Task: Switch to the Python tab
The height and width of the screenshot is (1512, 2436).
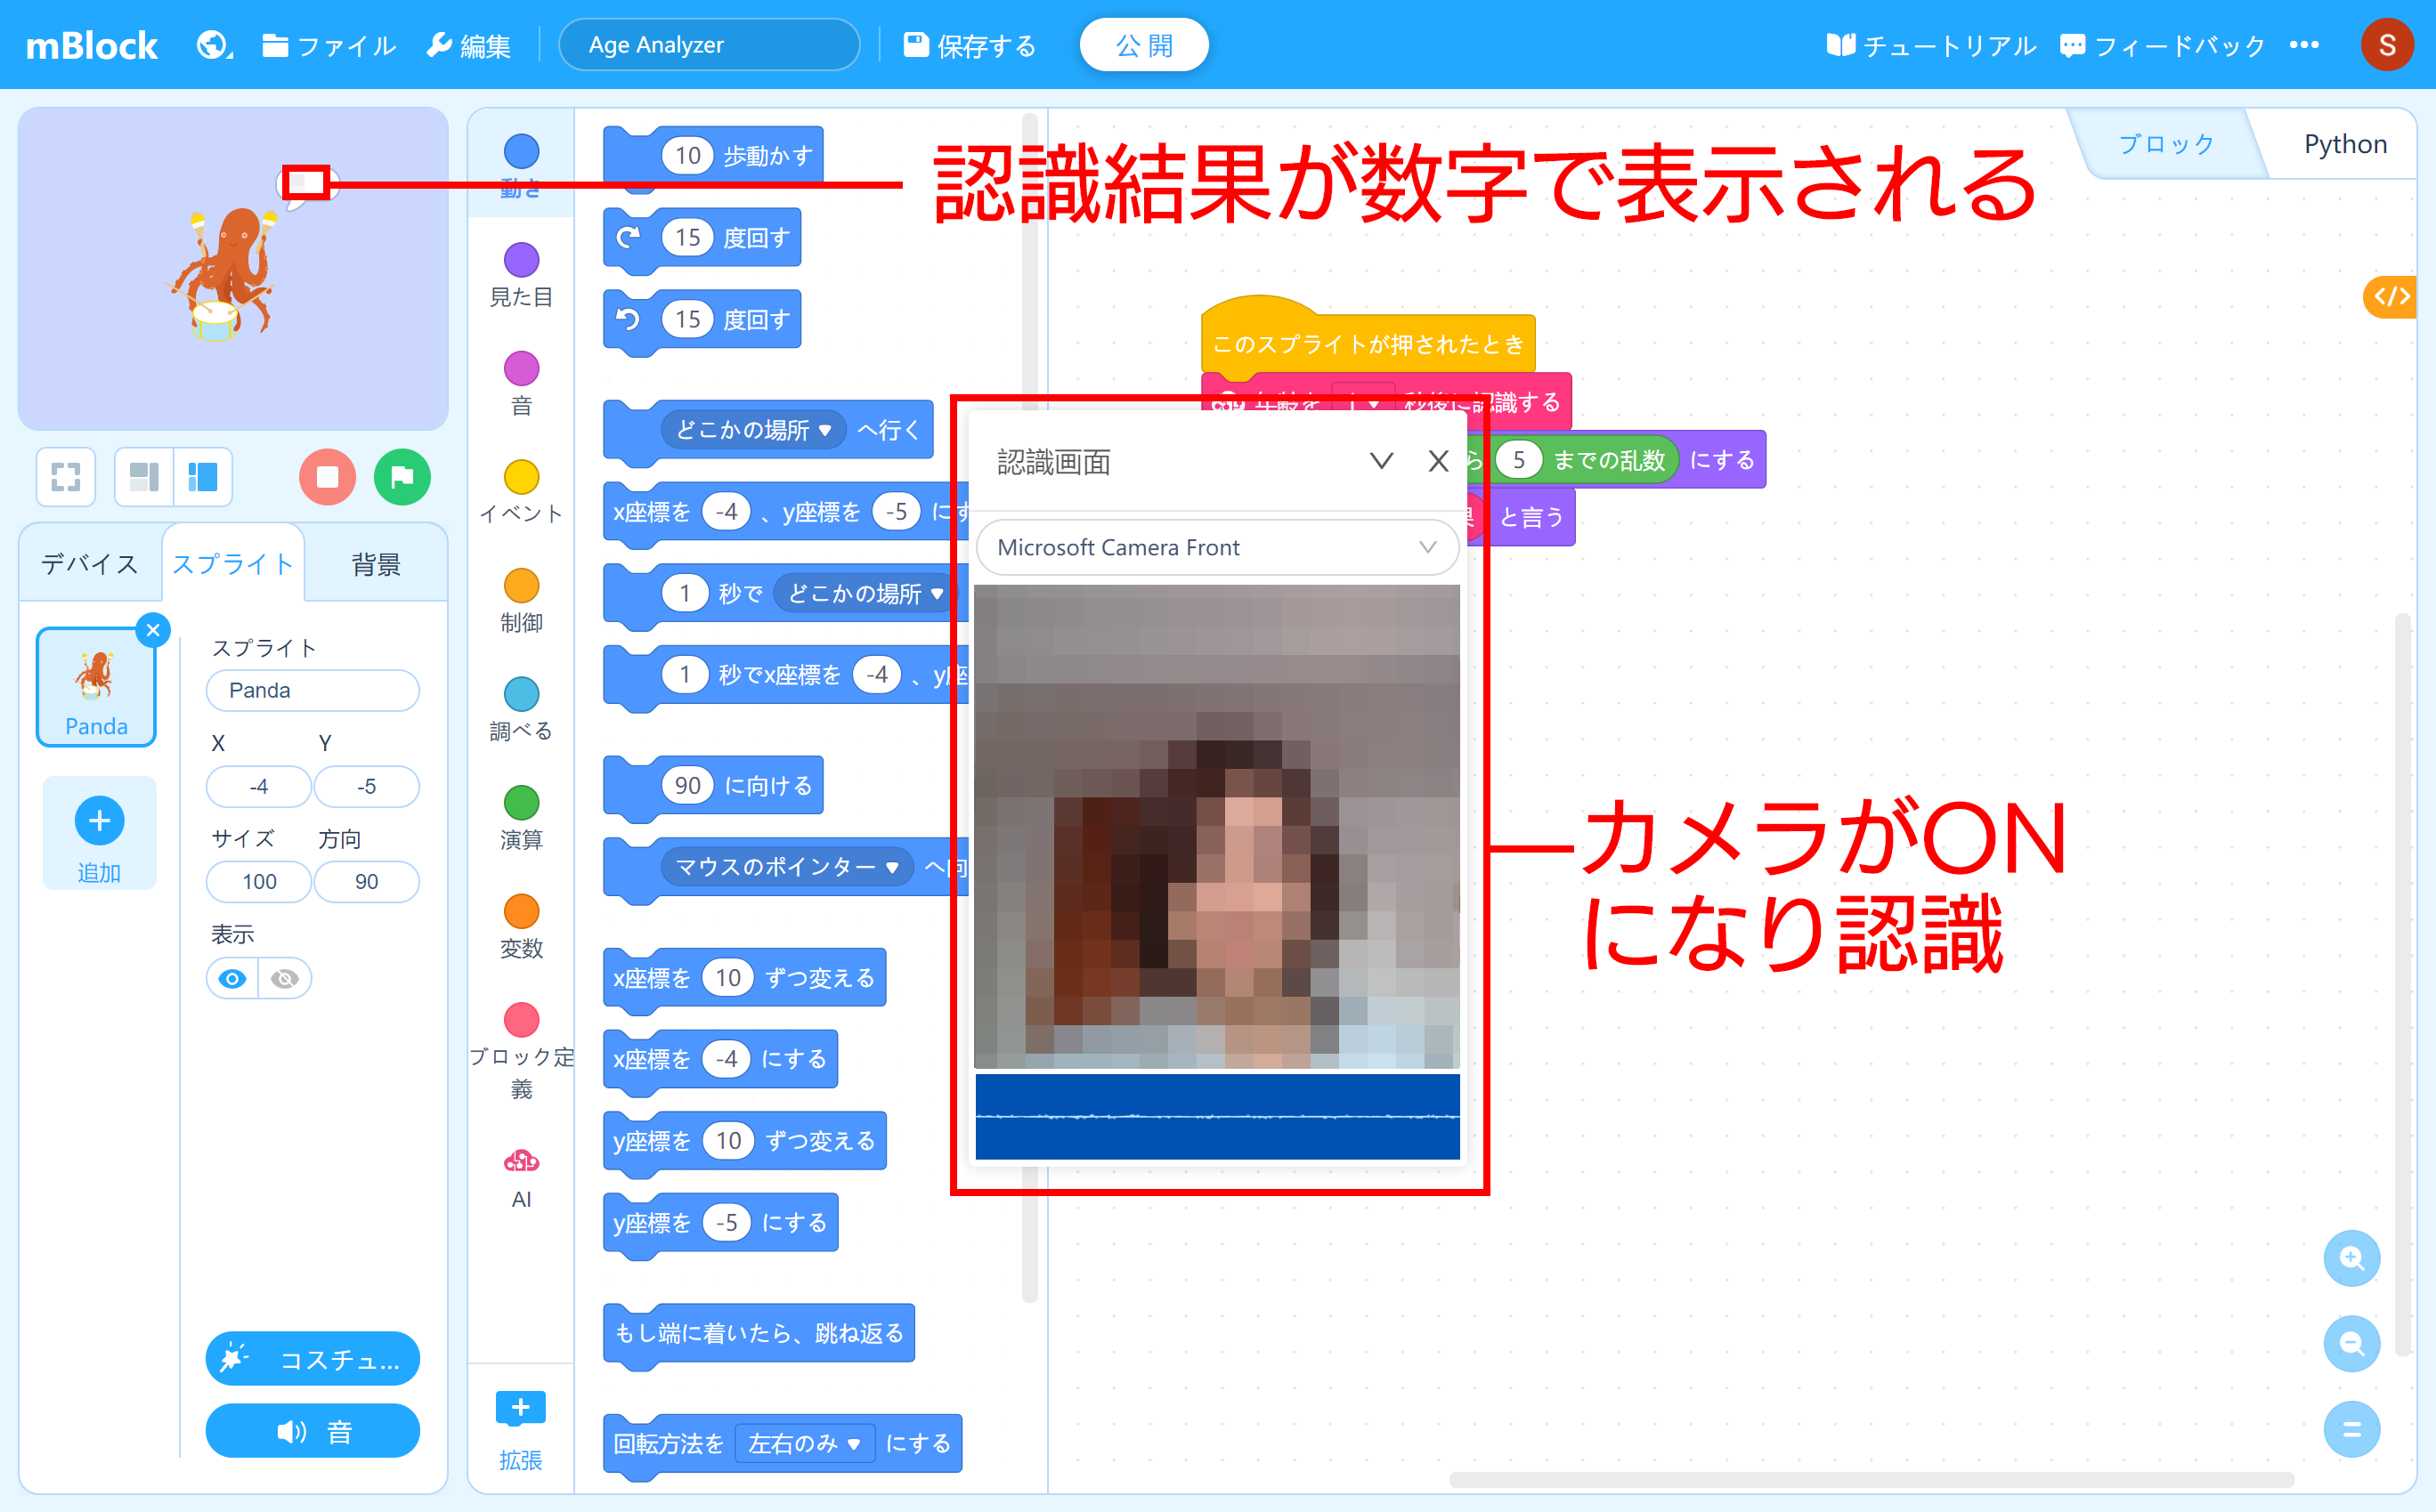Action: pos(2344,143)
